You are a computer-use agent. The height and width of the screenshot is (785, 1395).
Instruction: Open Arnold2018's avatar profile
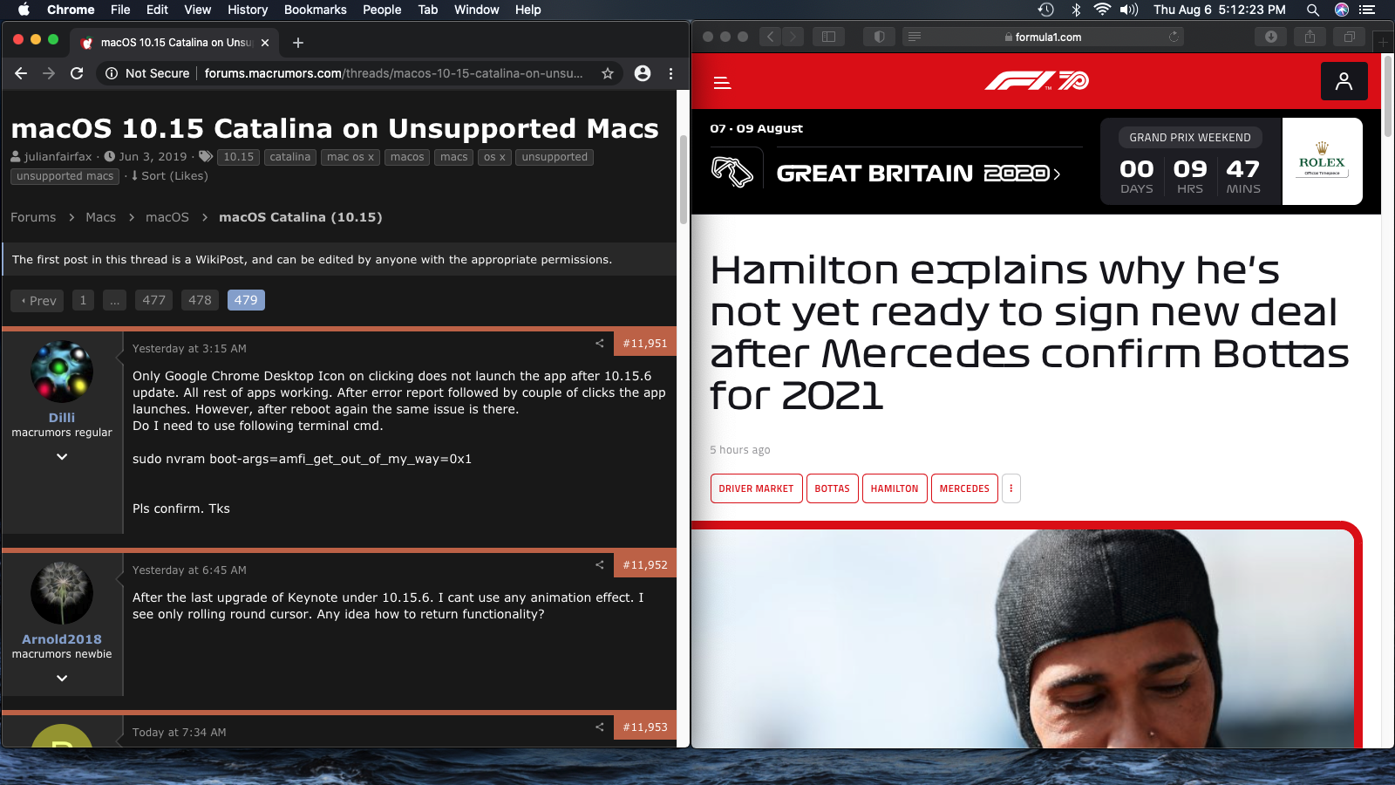(62, 593)
